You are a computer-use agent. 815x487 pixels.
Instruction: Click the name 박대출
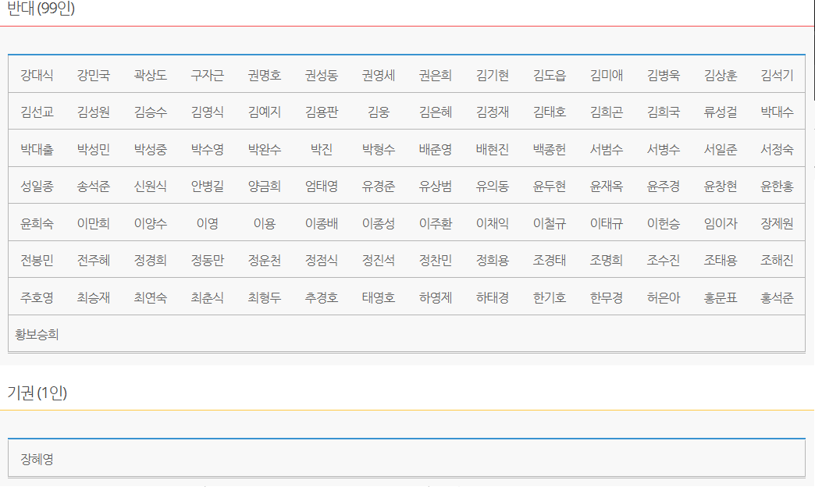[37, 150]
